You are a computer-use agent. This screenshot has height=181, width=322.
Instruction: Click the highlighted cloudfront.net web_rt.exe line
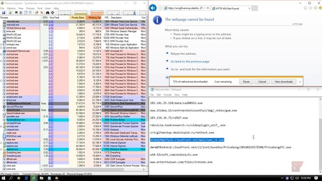(x=187, y=140)
